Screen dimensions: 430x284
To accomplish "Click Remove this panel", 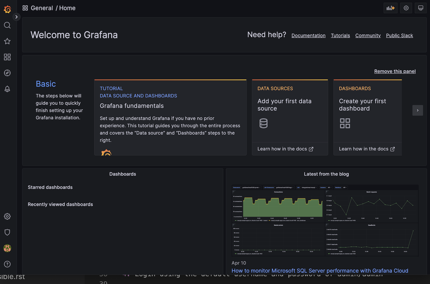I will tap(395, 71).
